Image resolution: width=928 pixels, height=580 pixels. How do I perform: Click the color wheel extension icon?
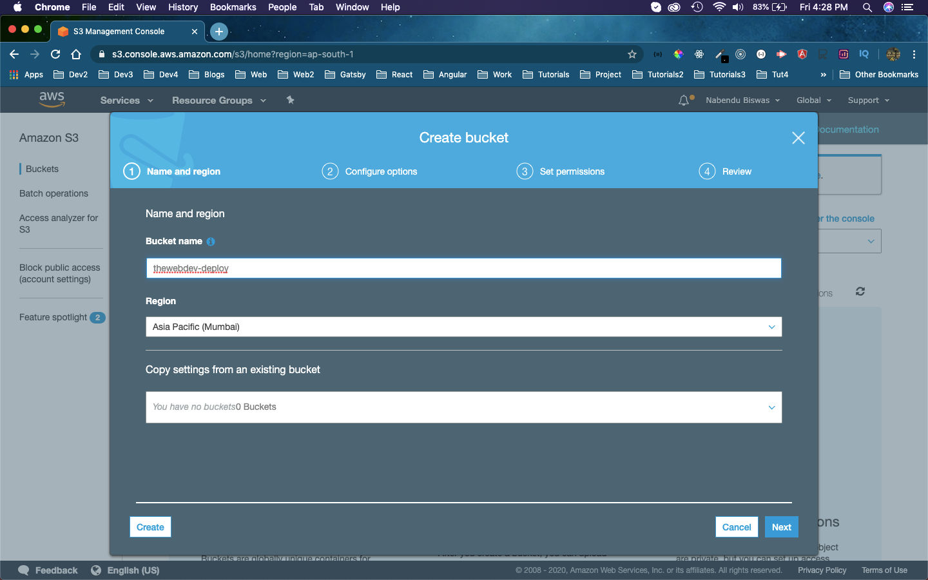coord(679,54)
